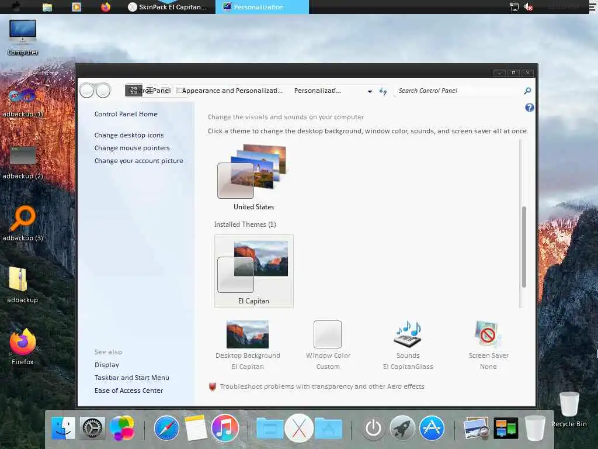Screen dimensions: 598x449
Task: Open the applications folder in dock
Action: click(x=328, y=428)
